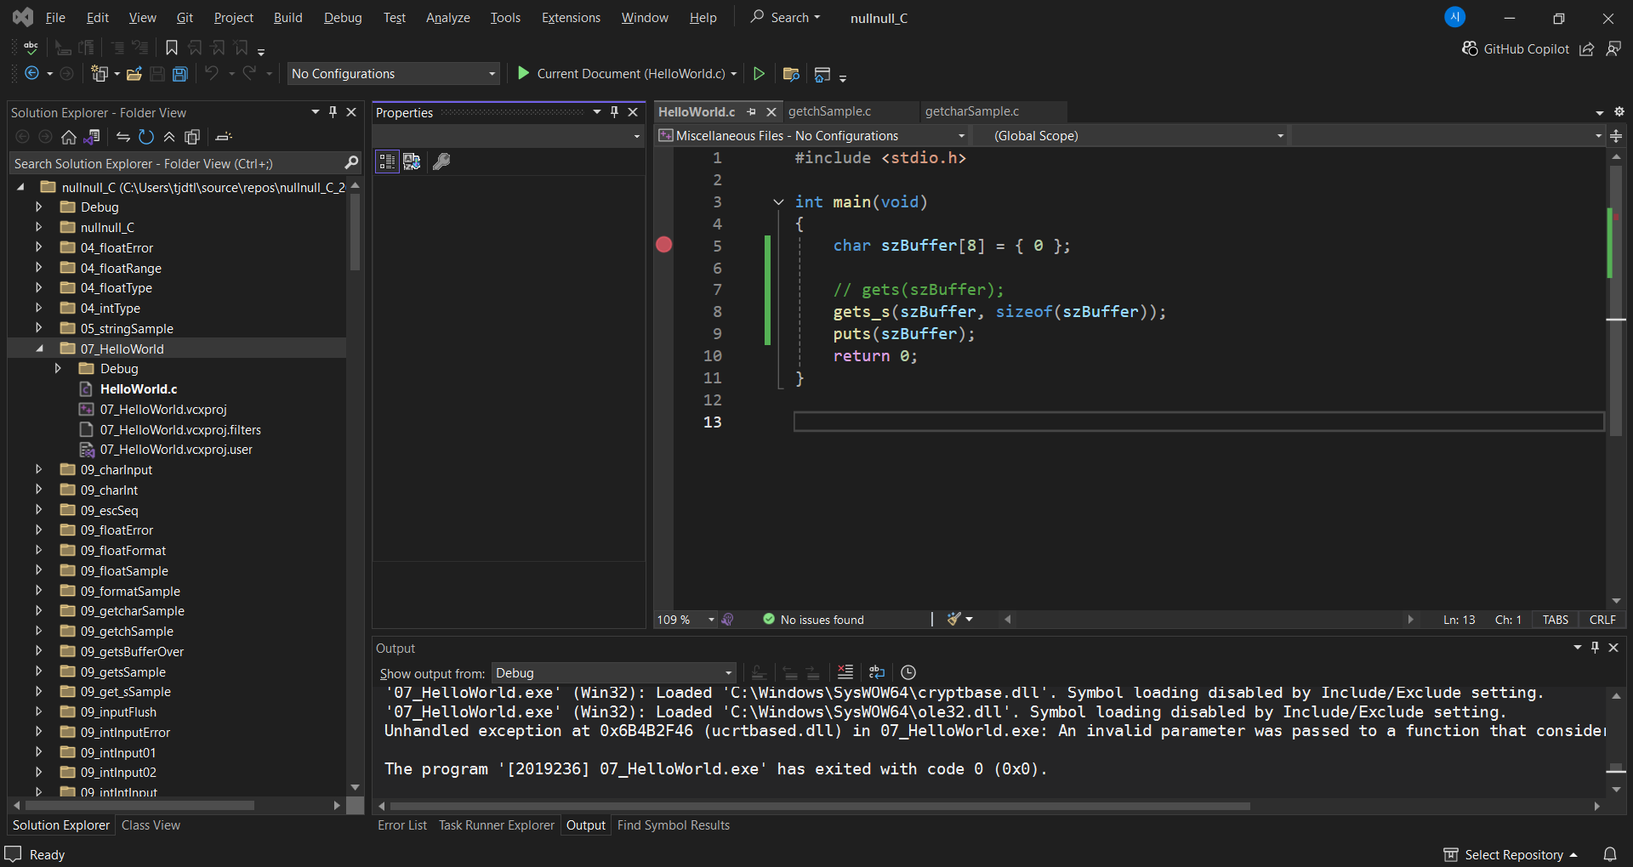Open the Global Scope dropdown

(1129, 136)
